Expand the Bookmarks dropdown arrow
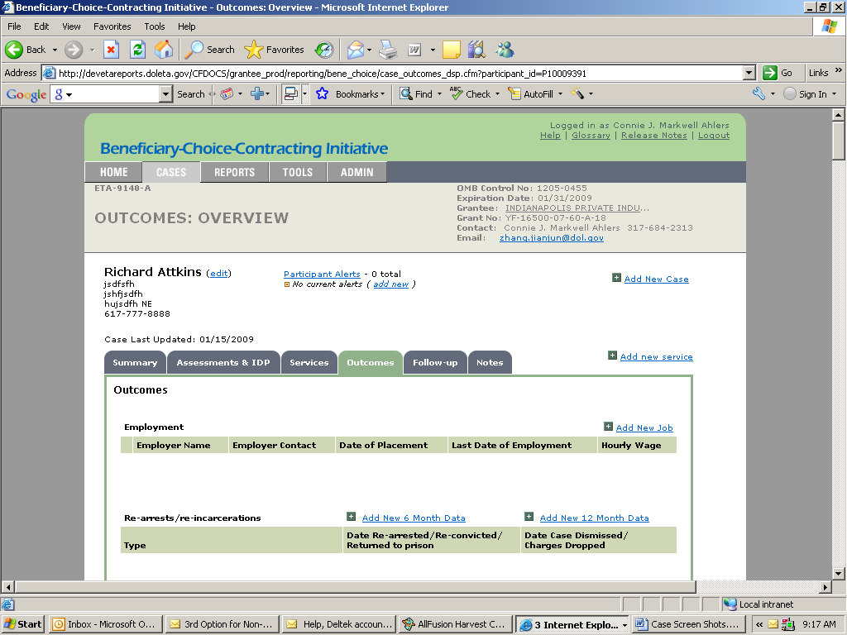 (x=382, y=94)
